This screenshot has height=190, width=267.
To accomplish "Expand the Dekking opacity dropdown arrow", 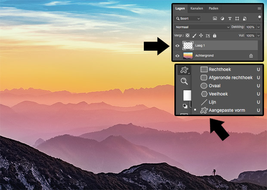I will tap(258, 27).
